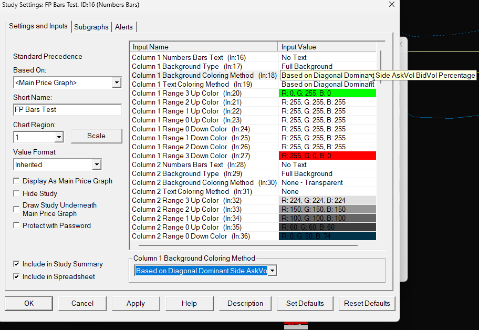Image resolution: width=479 pixels, height=330 pixels.
Task: Select Column 2 Background Coloring Method row
Action: pyautogui.click(x=254, y=183)
